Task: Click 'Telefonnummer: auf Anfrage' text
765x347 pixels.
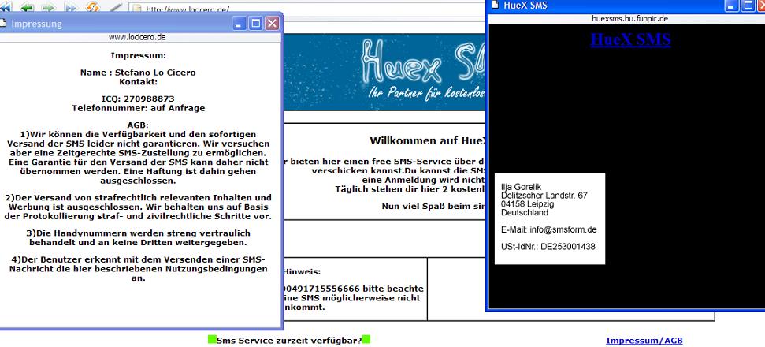Action: pos(138,108)
